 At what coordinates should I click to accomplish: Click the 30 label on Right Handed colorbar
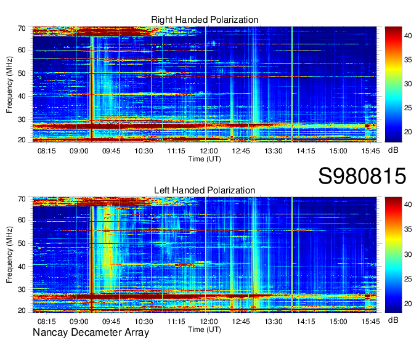(408, 84)
